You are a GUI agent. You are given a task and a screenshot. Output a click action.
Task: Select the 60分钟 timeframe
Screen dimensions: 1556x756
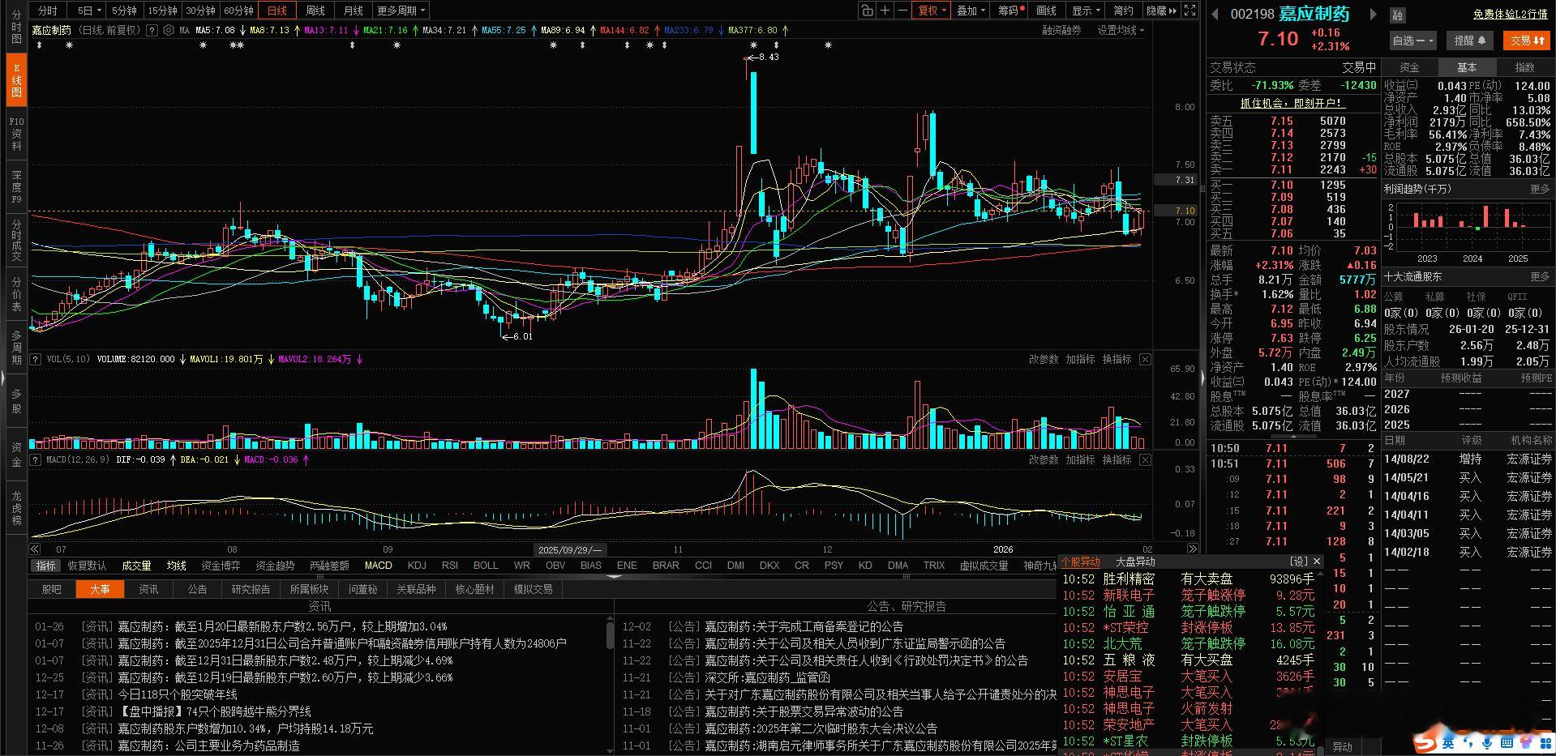pos(239,11)
